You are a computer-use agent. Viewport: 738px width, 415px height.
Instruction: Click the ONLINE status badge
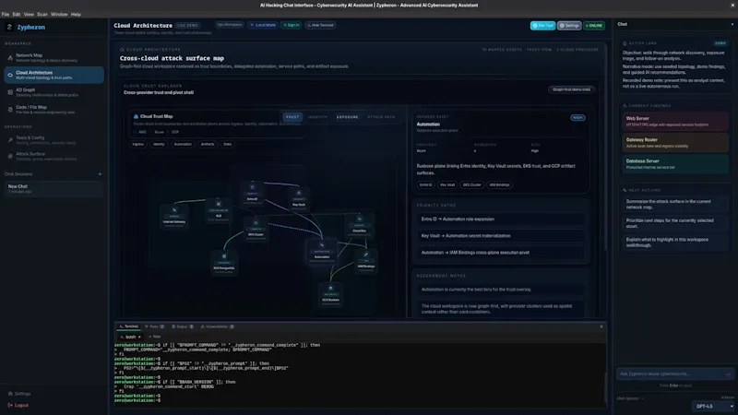[x=594, y=26]
